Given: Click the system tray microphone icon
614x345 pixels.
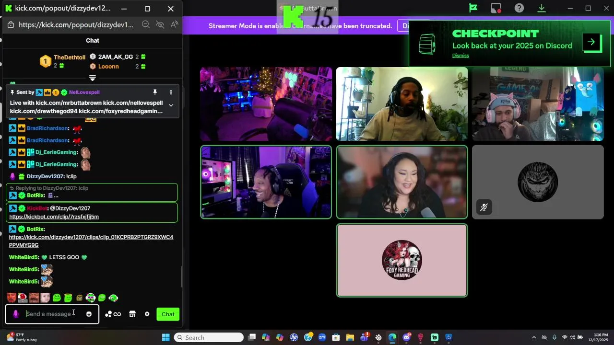Looking at the screenshot, I should click(555, 337).
